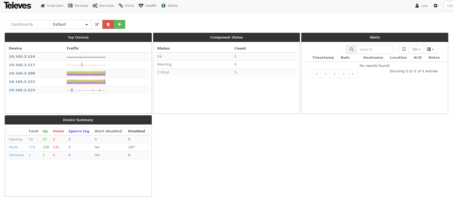This screenshot has width=453, height=201.
Task: Refresh the Alerts table
Action: [x=404, y=49]
